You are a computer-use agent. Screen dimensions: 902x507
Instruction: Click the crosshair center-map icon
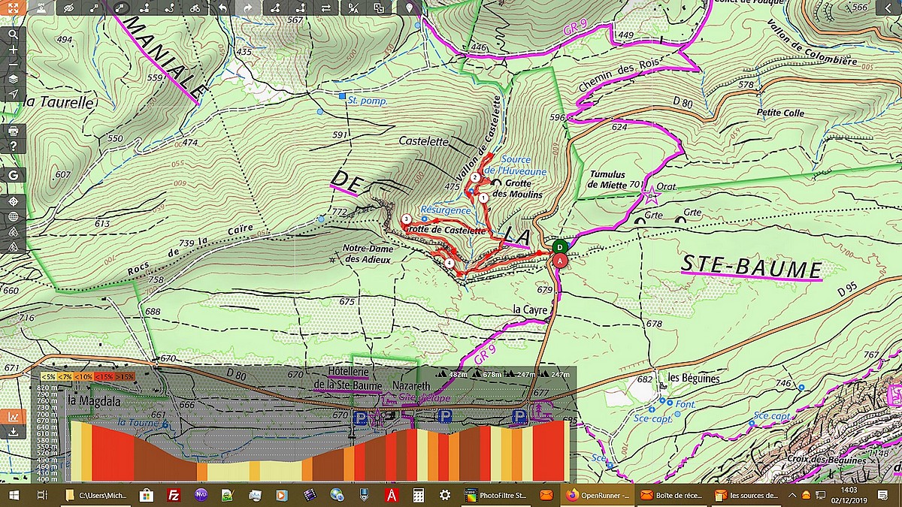click(x=13, y=202)
